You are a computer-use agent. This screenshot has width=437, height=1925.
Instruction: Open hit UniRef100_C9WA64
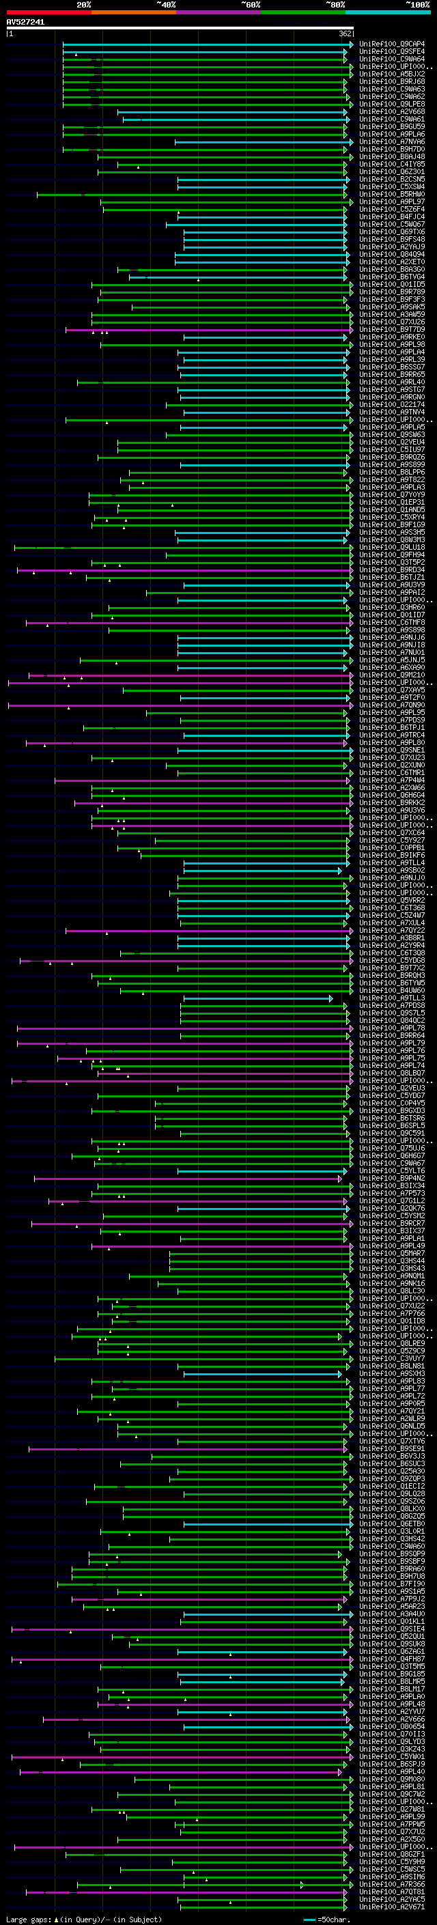(392, 59)
